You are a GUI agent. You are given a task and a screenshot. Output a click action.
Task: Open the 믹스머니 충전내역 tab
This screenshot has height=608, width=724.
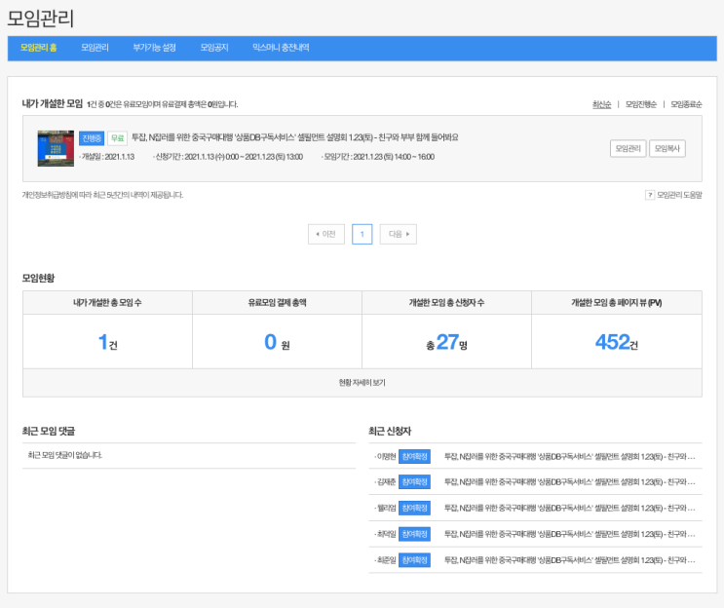[281, 48]
